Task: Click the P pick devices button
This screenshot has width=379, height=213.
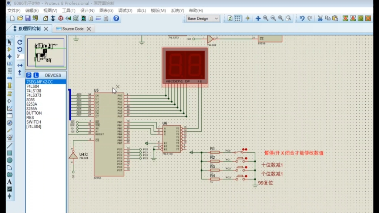Action: [29, 75]
